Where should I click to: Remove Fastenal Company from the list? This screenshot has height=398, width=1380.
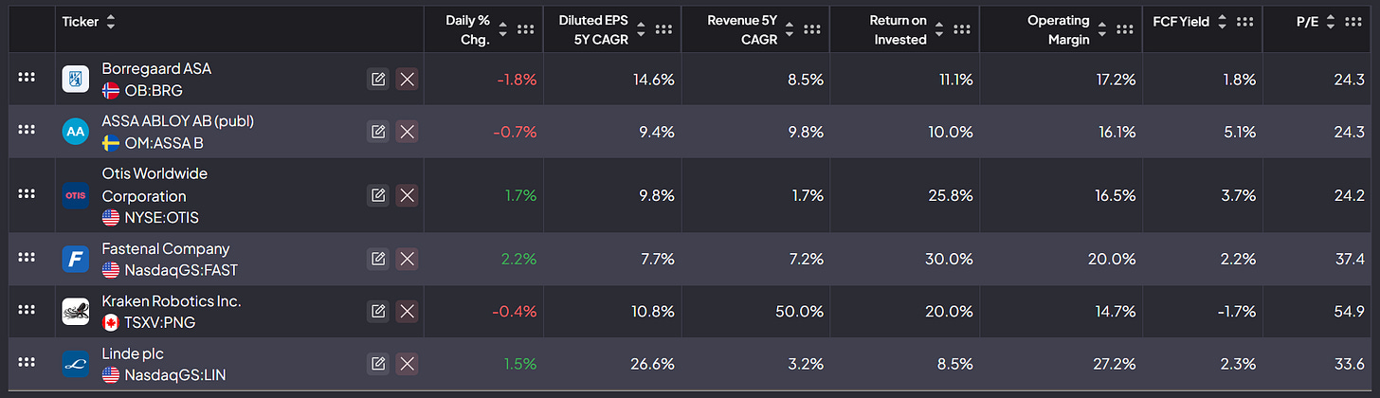click(408, 259)
